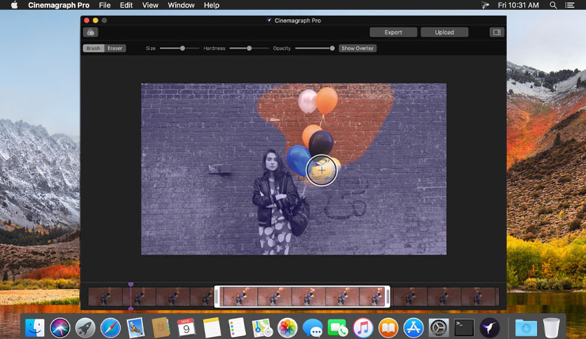Open the Downloads folder in the Dock
This screenshot has height=339, width=586.
(526, 328)
